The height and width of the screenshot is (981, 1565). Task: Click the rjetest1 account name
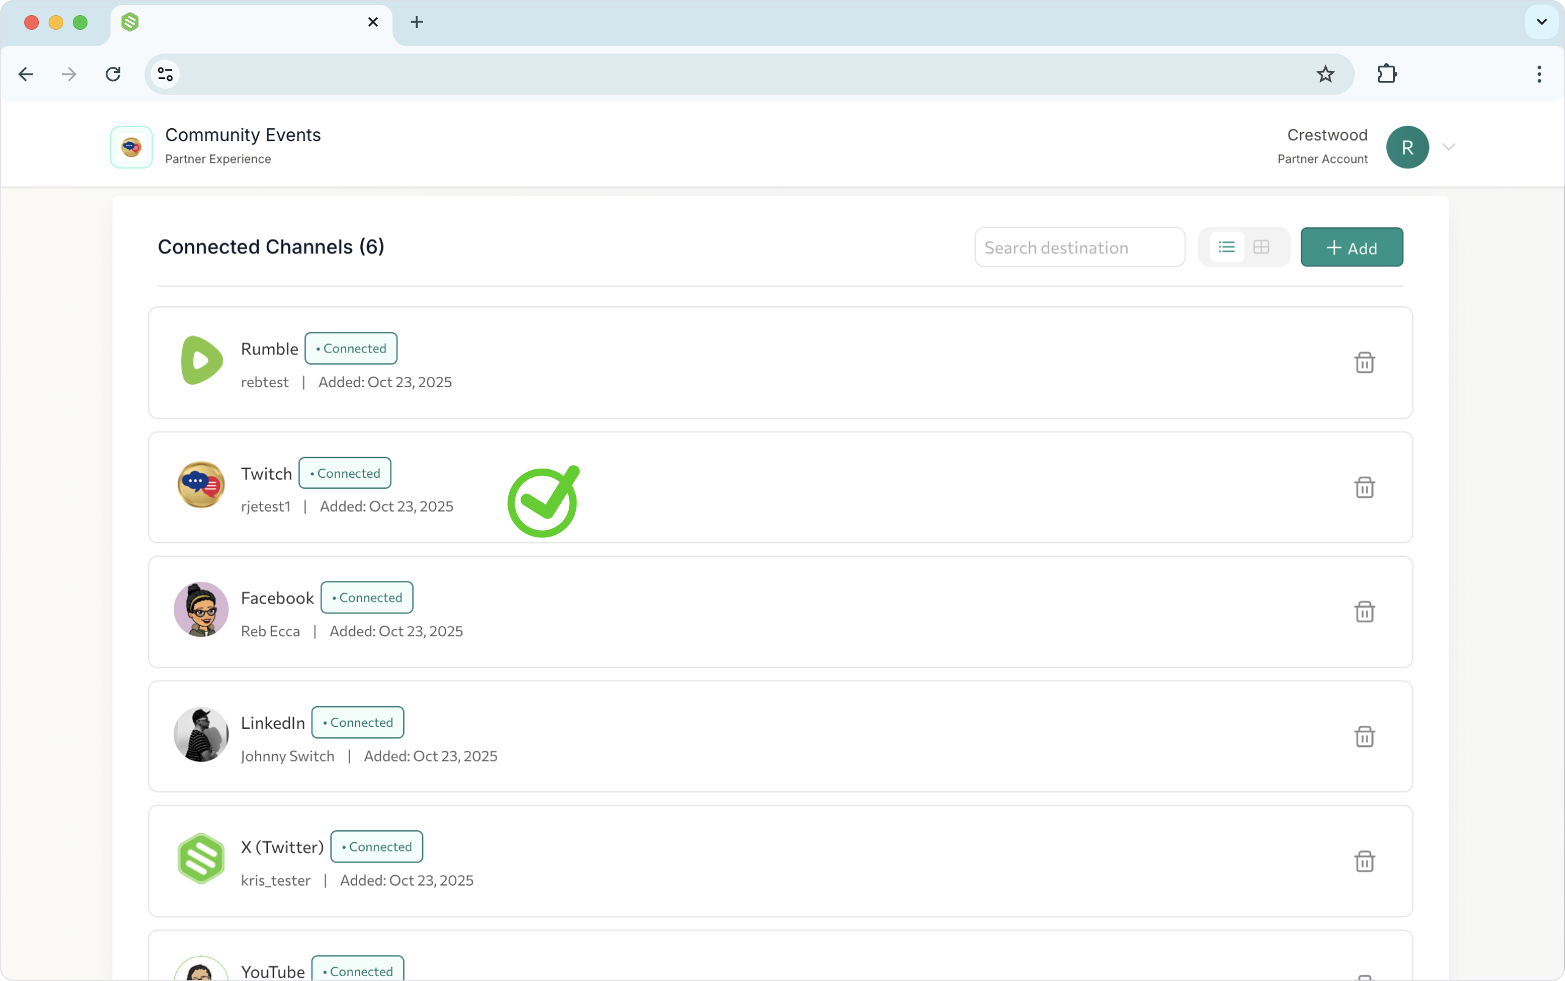click(266, 507)
